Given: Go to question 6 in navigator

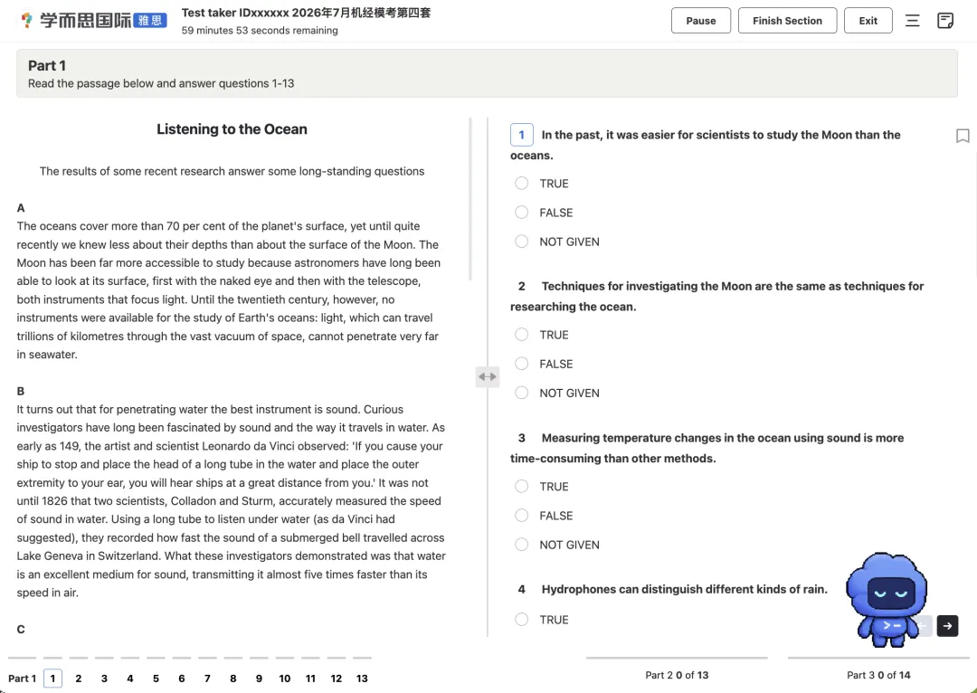Looking at the screenshot, I should tap(181, 678).
